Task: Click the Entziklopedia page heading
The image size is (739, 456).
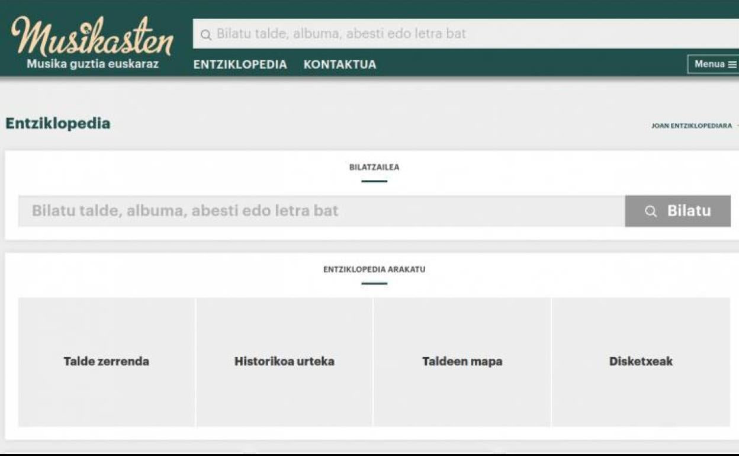Action: [x=57, y=124]
